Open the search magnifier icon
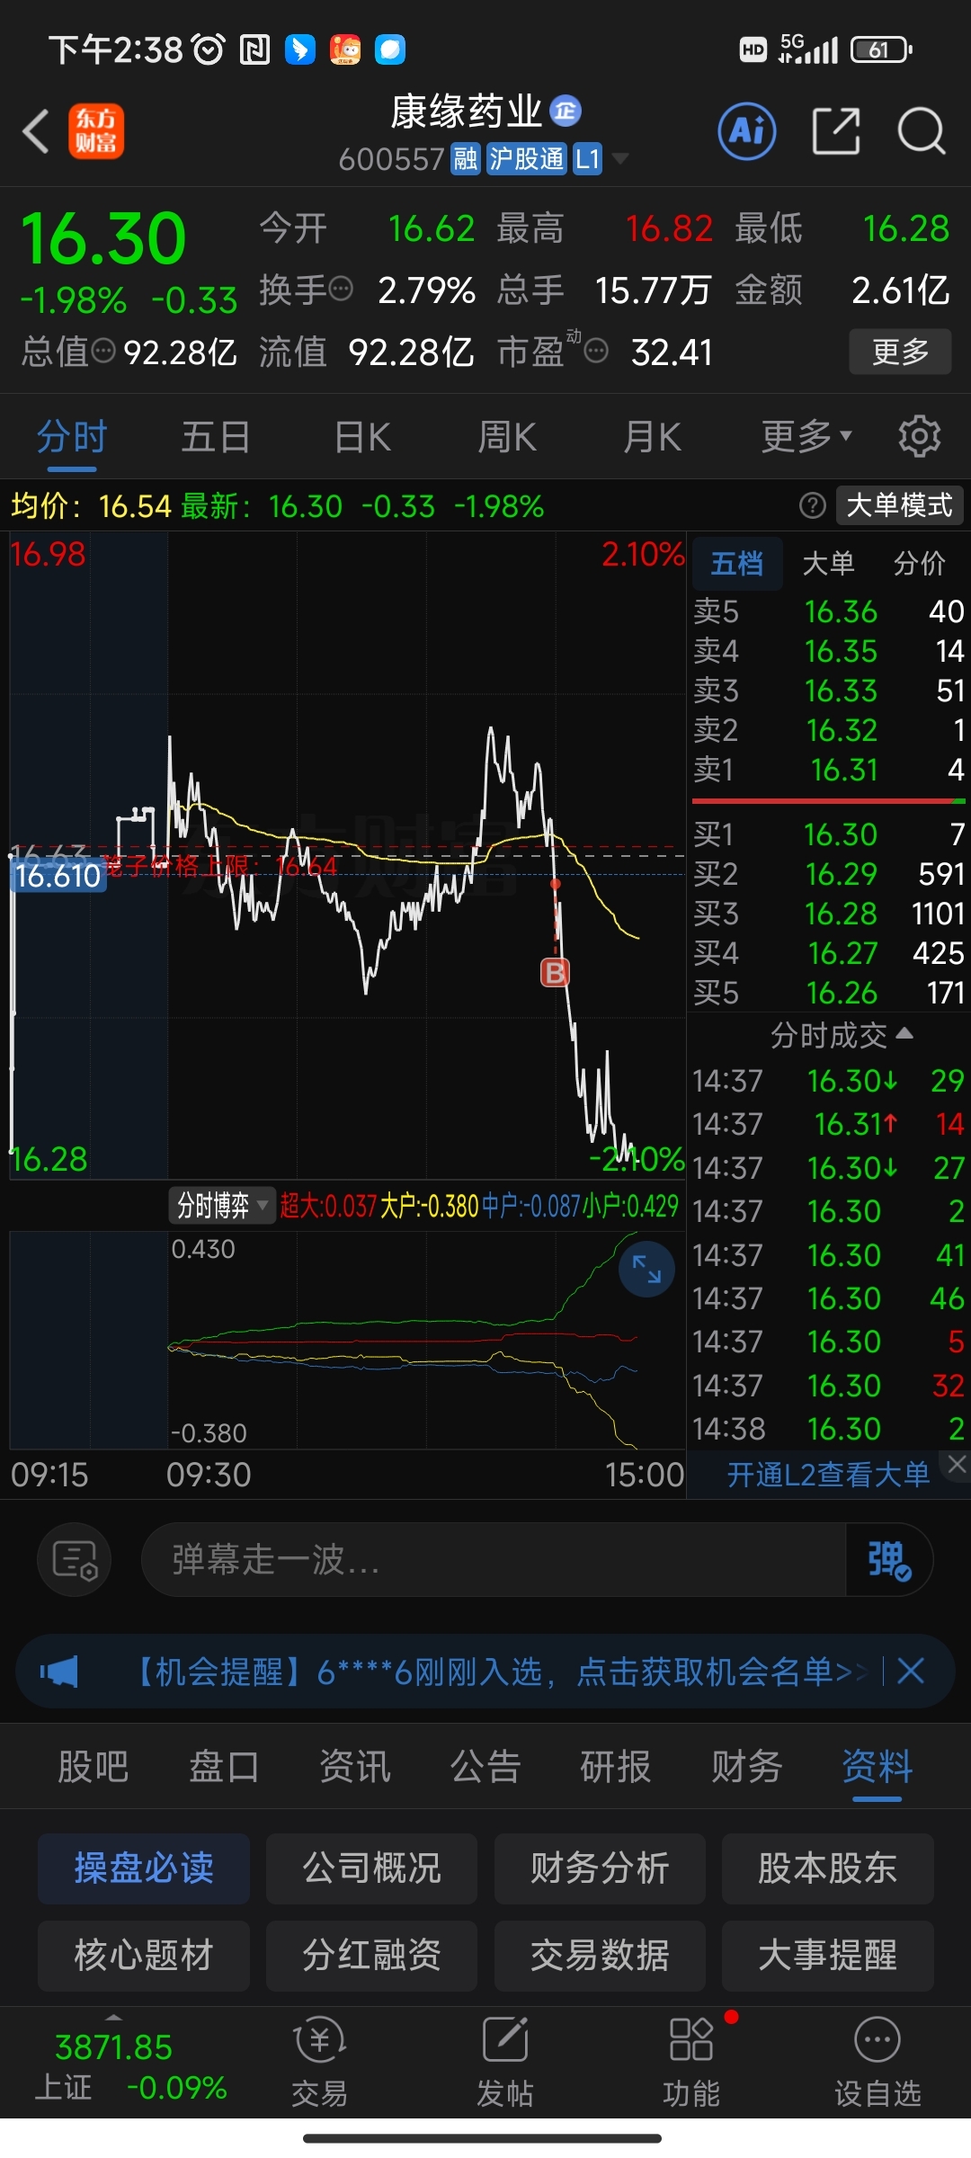The width and height of the screenshot is (971, 2158). (922, 131)
